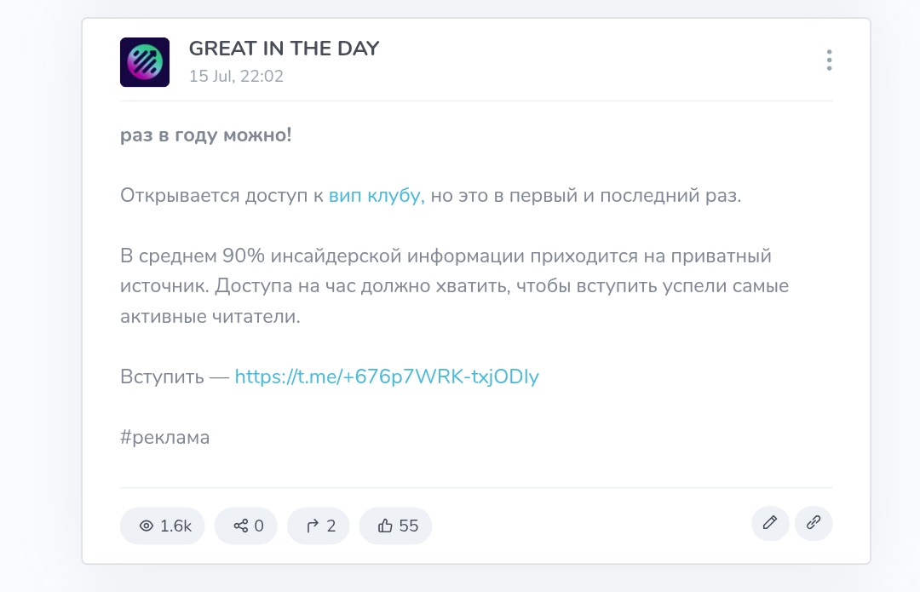Screen dimensions: 920x592
Task: Click the GREAT IN THE DAY avatar
Action: [145, 62]
